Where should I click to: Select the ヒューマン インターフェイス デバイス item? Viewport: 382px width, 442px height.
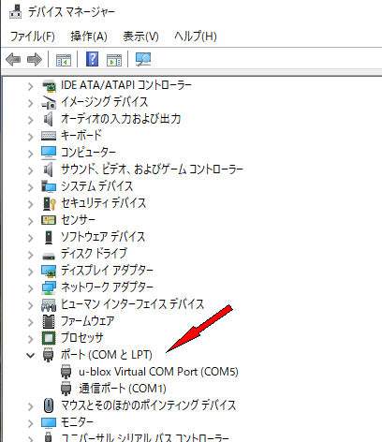[x=132, y=304]
